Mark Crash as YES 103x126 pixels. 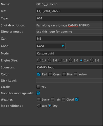tap(38, 87)
